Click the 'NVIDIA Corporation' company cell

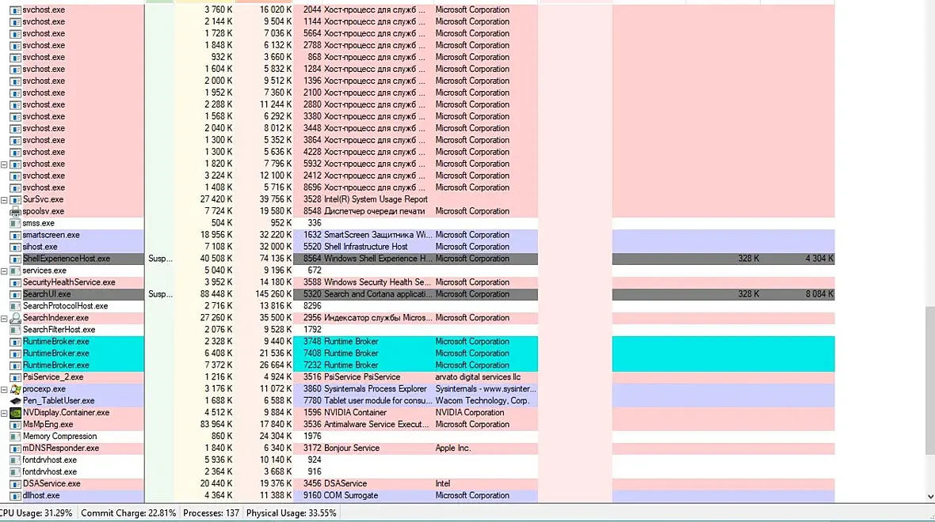(x=469, y=413)
